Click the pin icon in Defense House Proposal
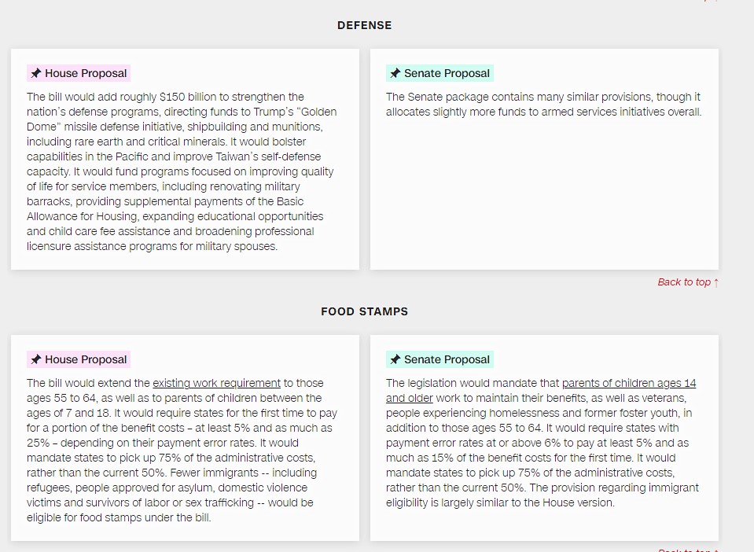The width and height of the screenshot is (754, 552). coord(35,74)
